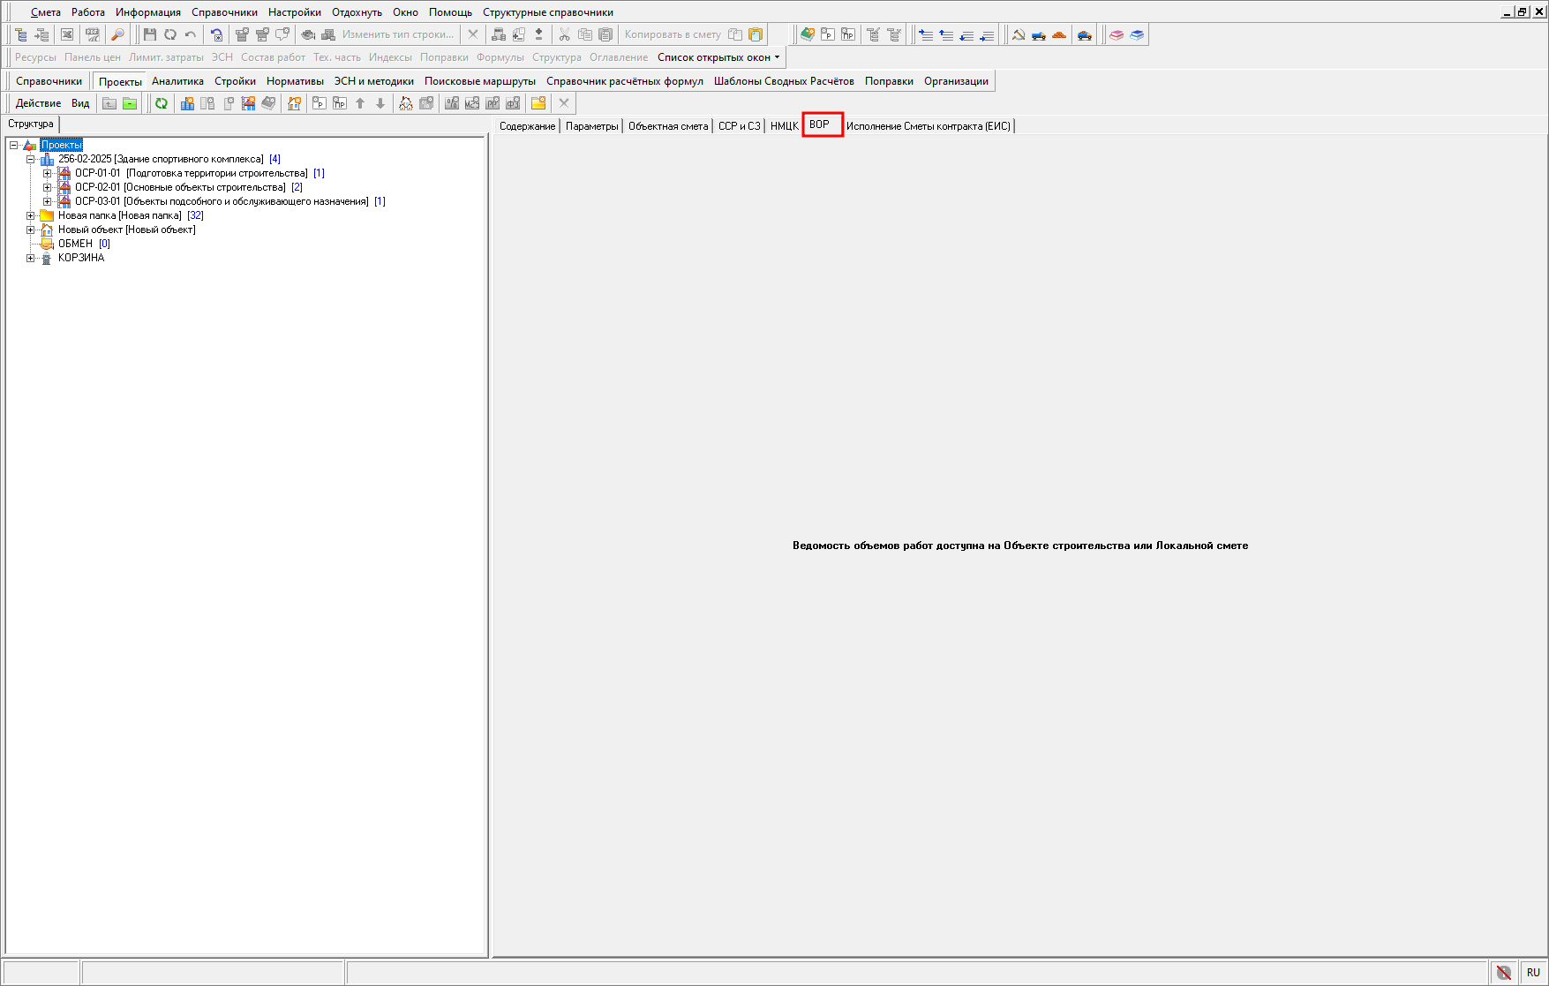Click the PDF export icon
The height and width of the screenshot is (986, 1549).
click(93, 34)
